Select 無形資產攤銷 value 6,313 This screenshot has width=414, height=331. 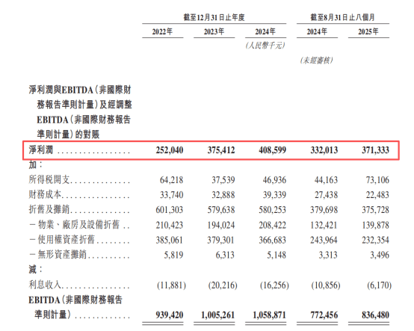(225, 255)
